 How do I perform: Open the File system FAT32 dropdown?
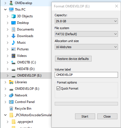tap(86, 34)
